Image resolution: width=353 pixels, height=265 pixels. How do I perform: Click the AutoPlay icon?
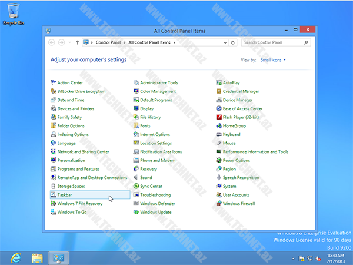(219, 82)
